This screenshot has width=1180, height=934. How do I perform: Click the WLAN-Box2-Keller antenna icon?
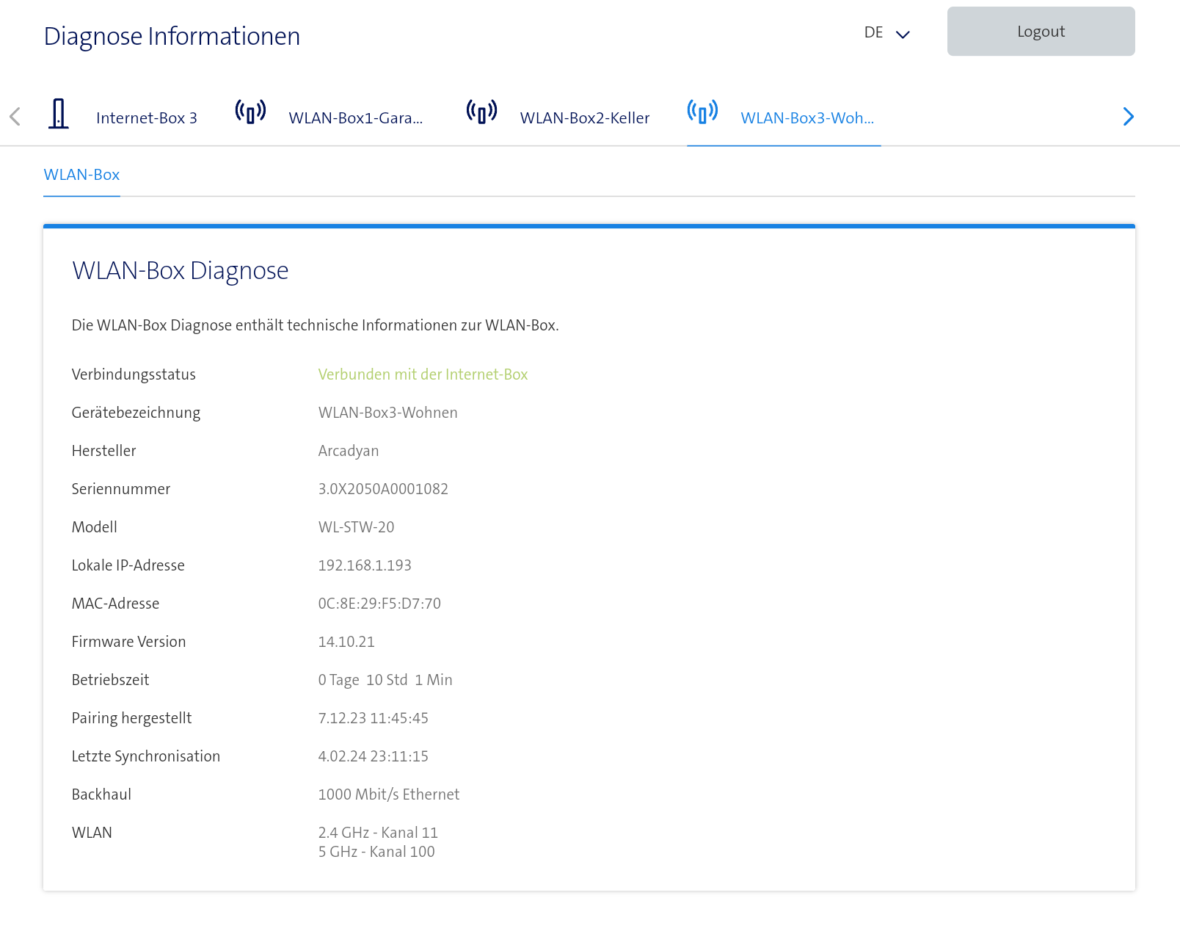[481, 112]
